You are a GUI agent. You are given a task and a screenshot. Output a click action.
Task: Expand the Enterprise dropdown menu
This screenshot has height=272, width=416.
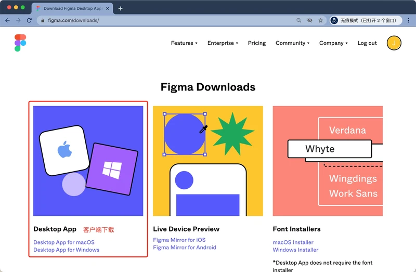tap(223, 43)
